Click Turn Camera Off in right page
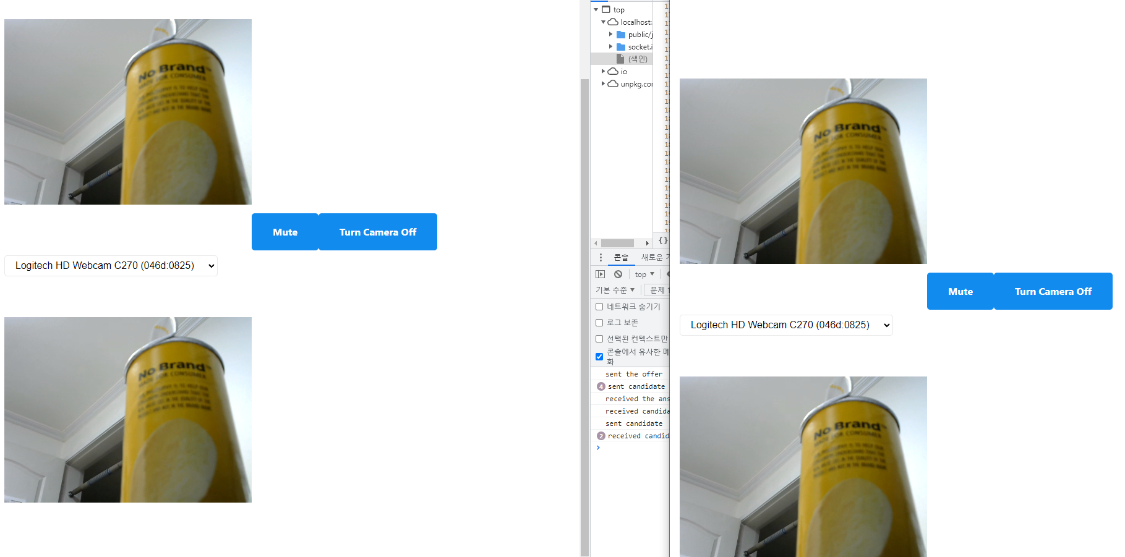The width and height of the screenshot is (1125, 557). click(x=1053, y=291)
